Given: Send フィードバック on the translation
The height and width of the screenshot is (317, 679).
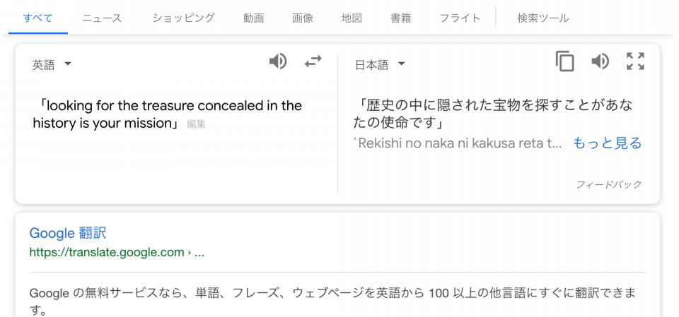Looking at the screenshot, I should pyautogui.click(x=608, y=185).
